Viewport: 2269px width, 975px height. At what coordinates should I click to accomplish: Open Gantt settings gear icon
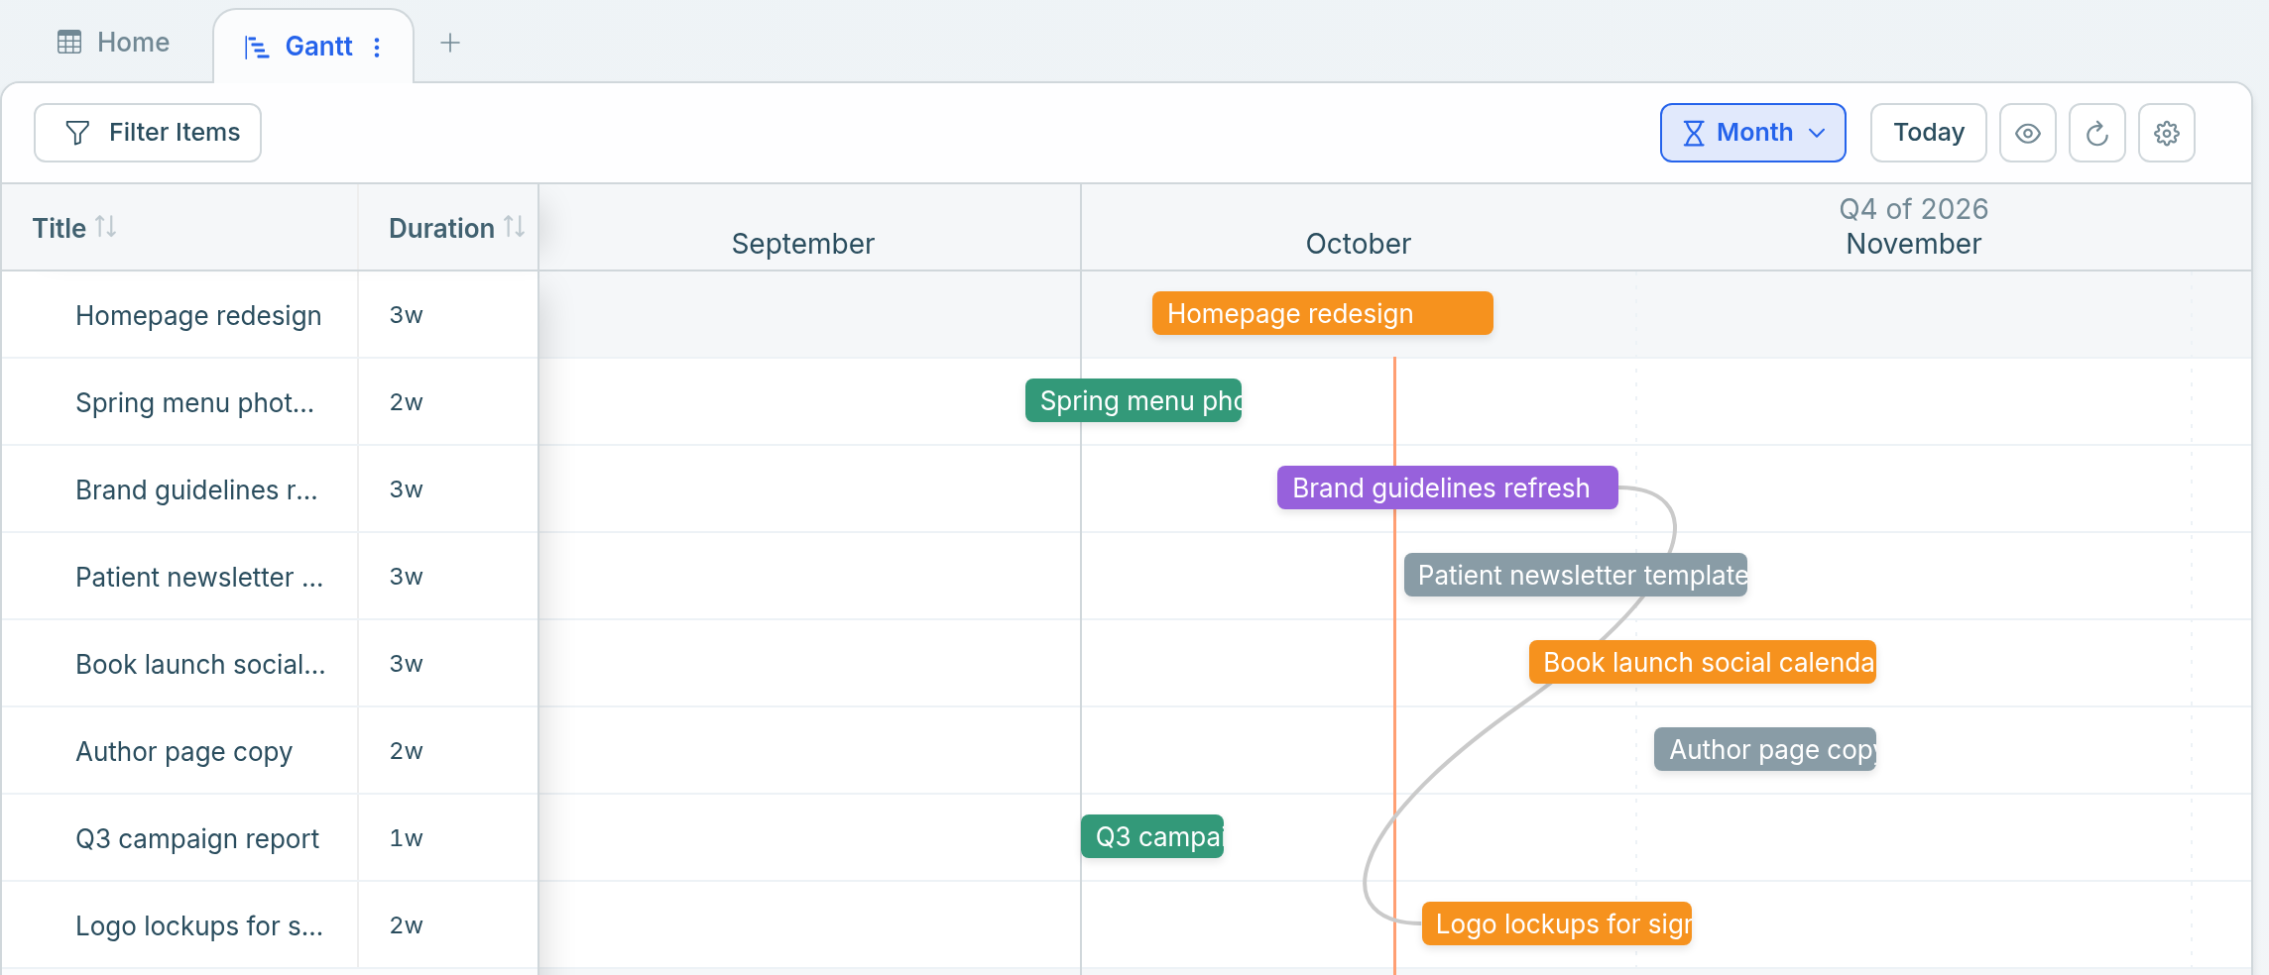click(x=2166, y=133)
